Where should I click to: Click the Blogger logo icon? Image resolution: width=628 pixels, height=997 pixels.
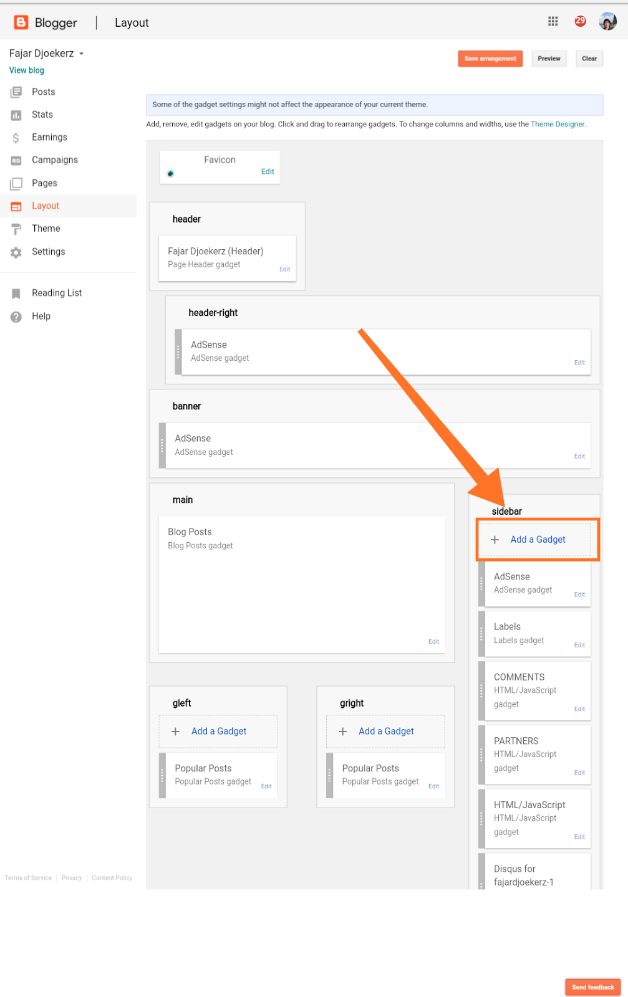21,22
